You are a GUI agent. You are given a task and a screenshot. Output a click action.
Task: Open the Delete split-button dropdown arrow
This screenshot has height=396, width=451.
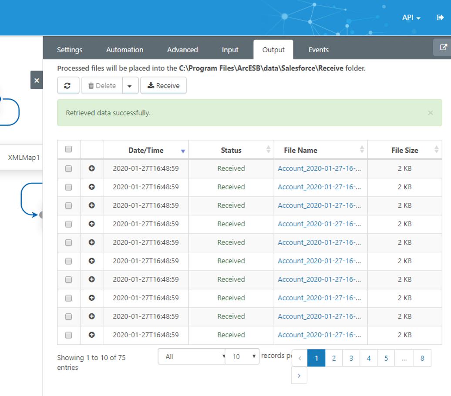[x=130, y=86]
